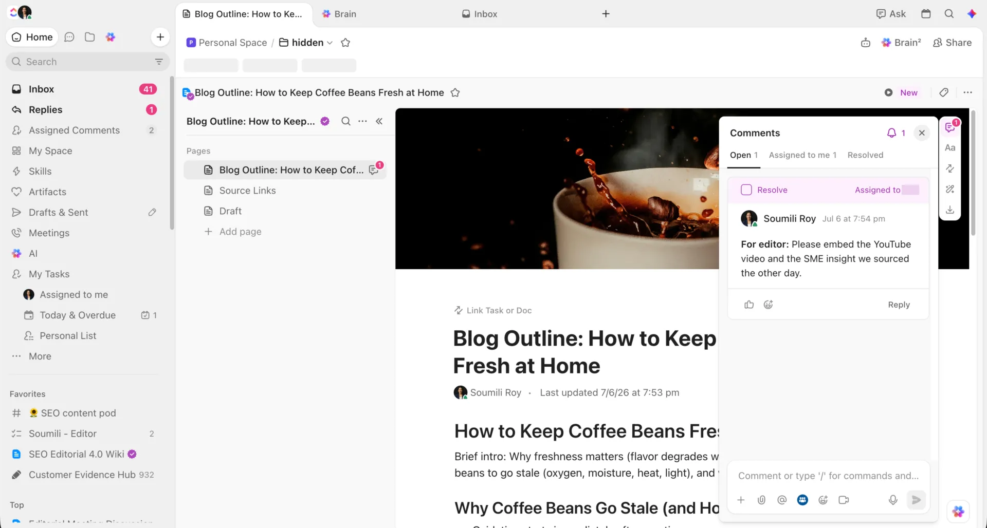Click the Ask button in the top bar
This screenshot has height=528, width=987.
(x=891, y=14)
